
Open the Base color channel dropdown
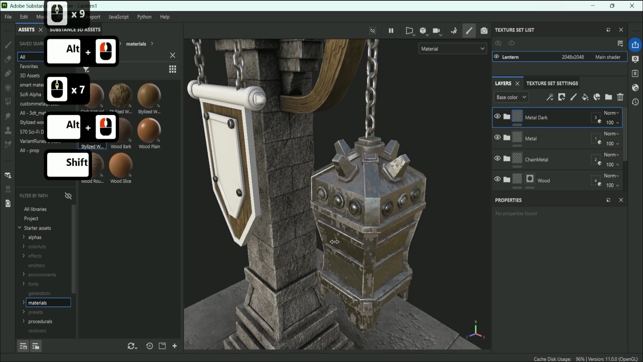tap(511, 97)
